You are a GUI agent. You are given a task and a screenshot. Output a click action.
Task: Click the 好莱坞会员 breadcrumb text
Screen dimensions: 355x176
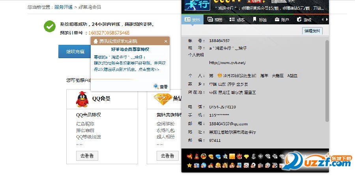[x=90, y=7]
